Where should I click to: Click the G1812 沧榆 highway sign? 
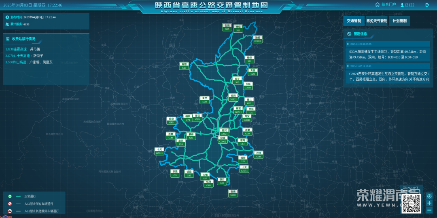pyautogui.click(x=258, y=39)
